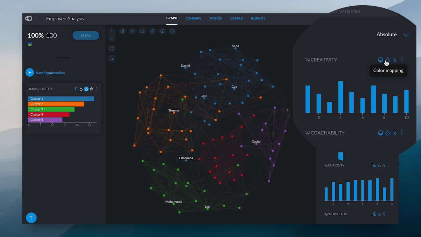Select the Tag labeling icon on graph toolbar

152,31
